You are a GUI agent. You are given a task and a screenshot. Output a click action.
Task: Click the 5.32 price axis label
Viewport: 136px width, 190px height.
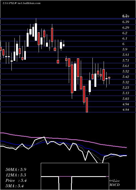point(126,82)
